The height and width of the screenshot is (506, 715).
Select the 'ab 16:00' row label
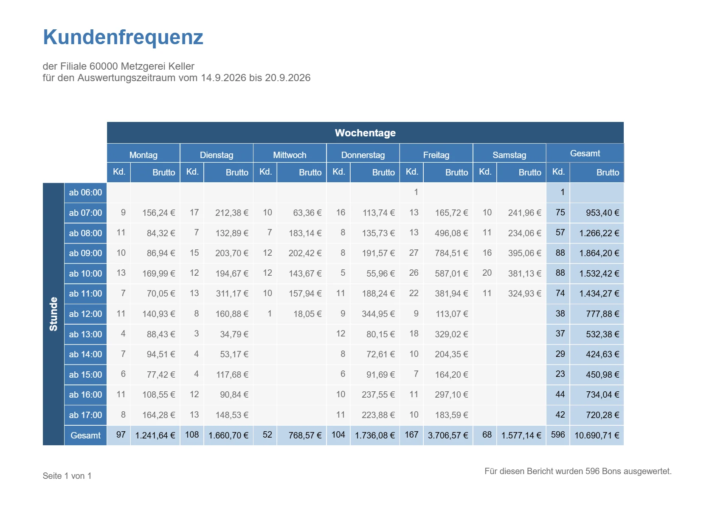pos(85,395)
